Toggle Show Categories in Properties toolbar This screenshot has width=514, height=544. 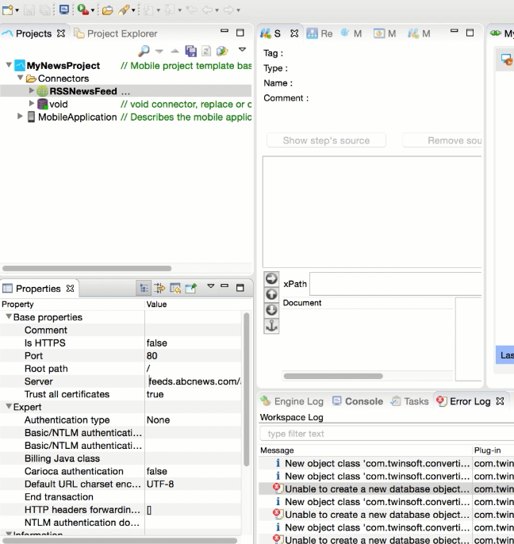pyautogui.click(x=144, y=288)
